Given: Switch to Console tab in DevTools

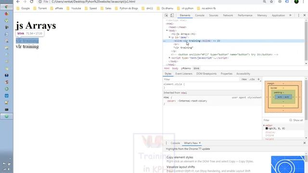Looking at the screenshot, I should click(200, 15).
